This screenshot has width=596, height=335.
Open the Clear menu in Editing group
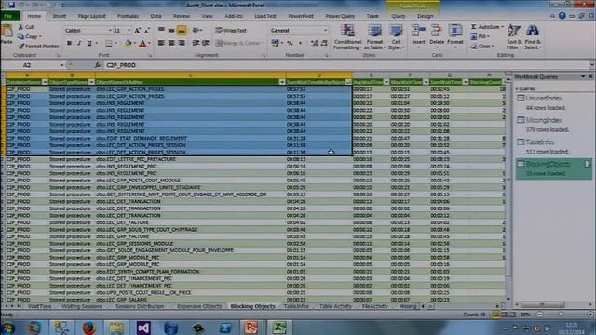[482, 47]
